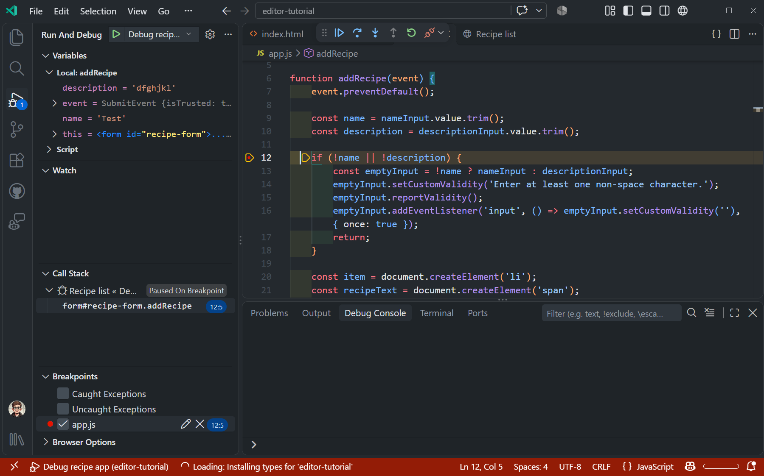Collapse the Call Stack section
The image size is (764, 476).
(x=45, y=273)
